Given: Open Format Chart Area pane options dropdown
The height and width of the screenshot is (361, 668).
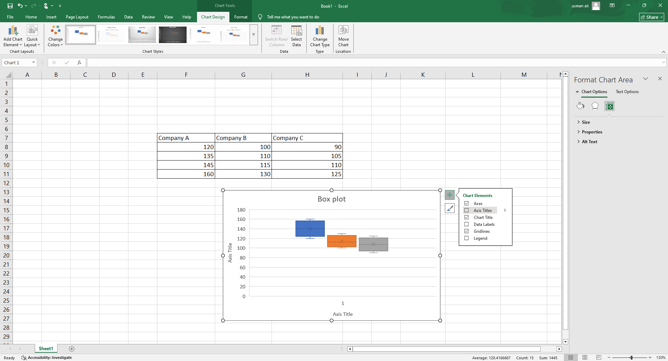Looking at the screenshot, I should tap(645, 79).
